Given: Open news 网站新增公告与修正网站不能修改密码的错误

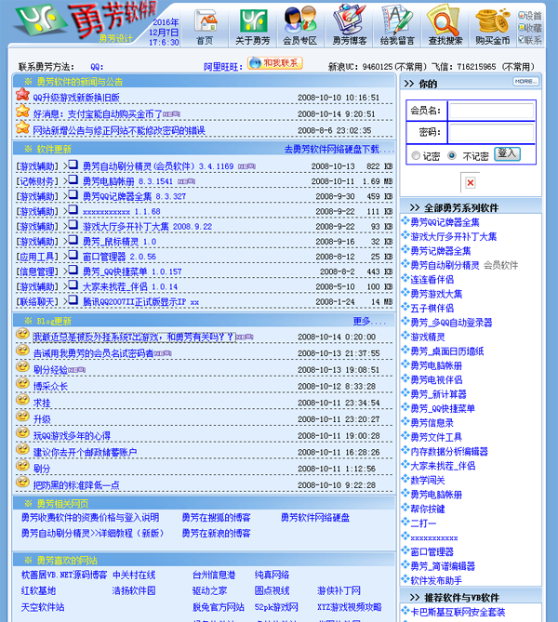Looking at the screenshot, I should (x=119, y=130).
